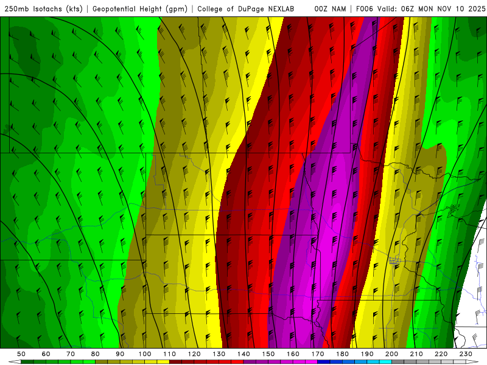This screenshot has height=365, width=487.
Task: Click the legend value 130
Action: (x=219, y=354)
